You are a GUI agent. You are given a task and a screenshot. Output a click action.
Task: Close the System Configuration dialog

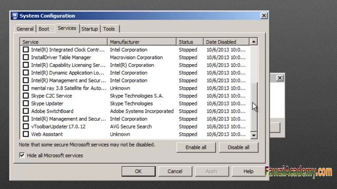(x=264, y=16)
